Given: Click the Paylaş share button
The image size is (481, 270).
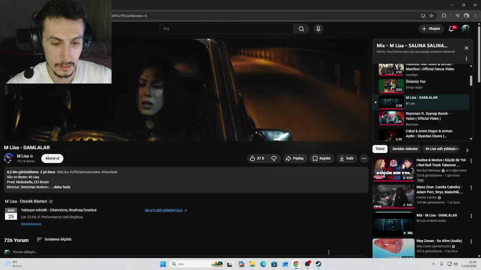Looking at the screenshot, I should 295,159.
